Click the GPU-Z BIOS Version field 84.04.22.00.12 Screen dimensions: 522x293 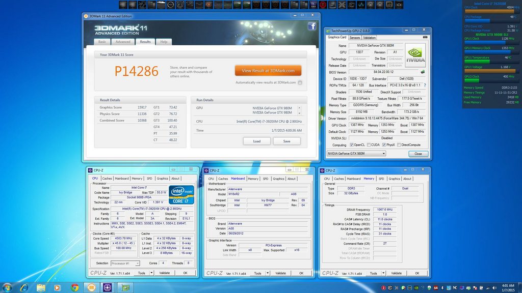(x=383, y=72)
